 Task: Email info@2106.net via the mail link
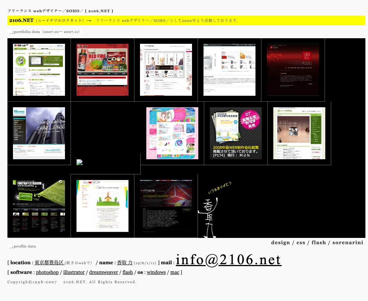point(228,260)
